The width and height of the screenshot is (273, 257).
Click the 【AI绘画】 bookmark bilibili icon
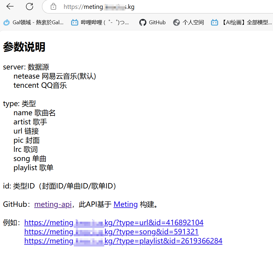click(x=215, y=22)
